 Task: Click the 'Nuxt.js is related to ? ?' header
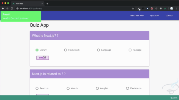tap(89, 74)
